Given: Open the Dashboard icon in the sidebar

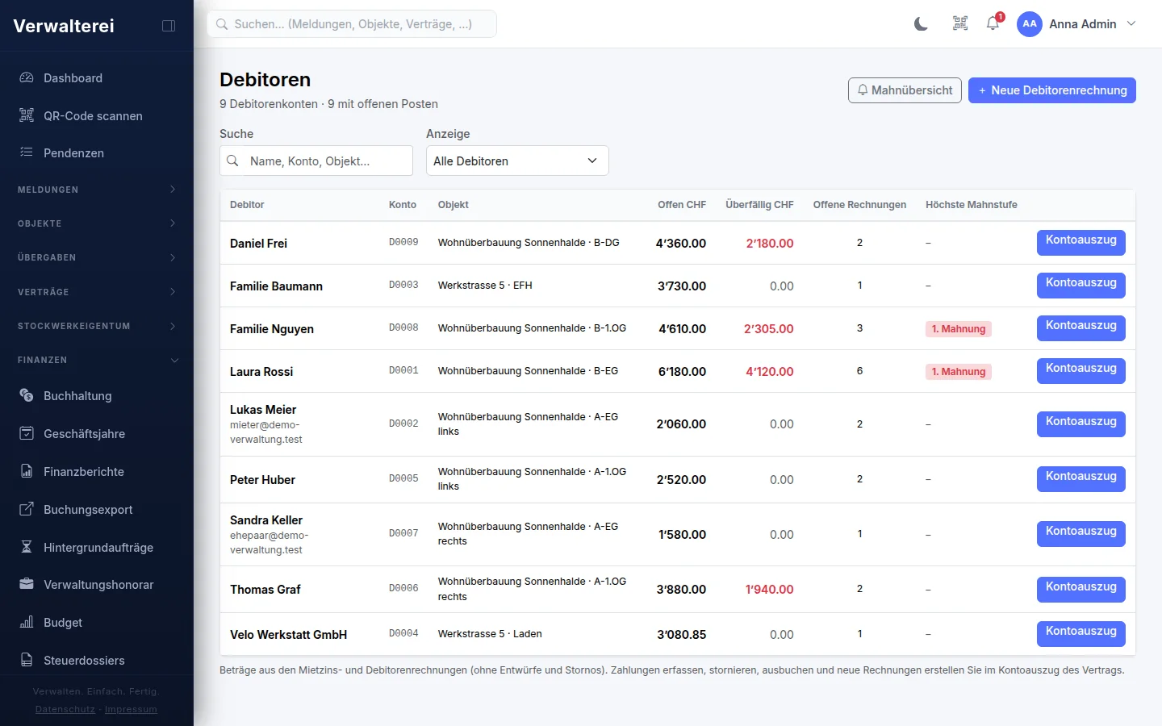Looking at the screenshot, I should click(27, 78).
